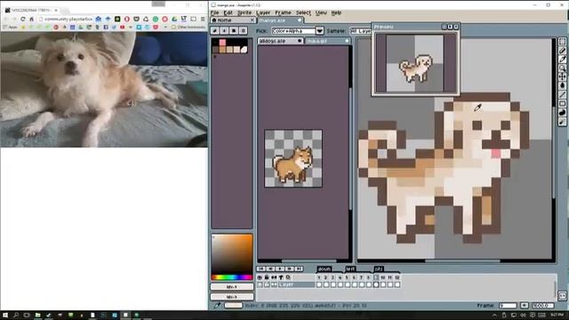Select frame 12 header in timeline
Image resolution: width=569 pixels, height=320 pixels.
[397, 277]
